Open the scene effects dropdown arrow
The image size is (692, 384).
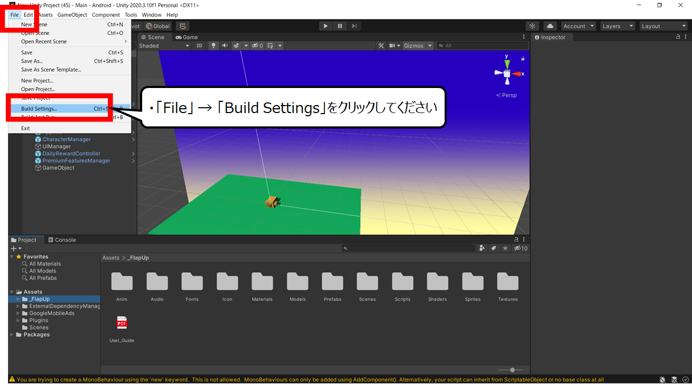point(246,46)
